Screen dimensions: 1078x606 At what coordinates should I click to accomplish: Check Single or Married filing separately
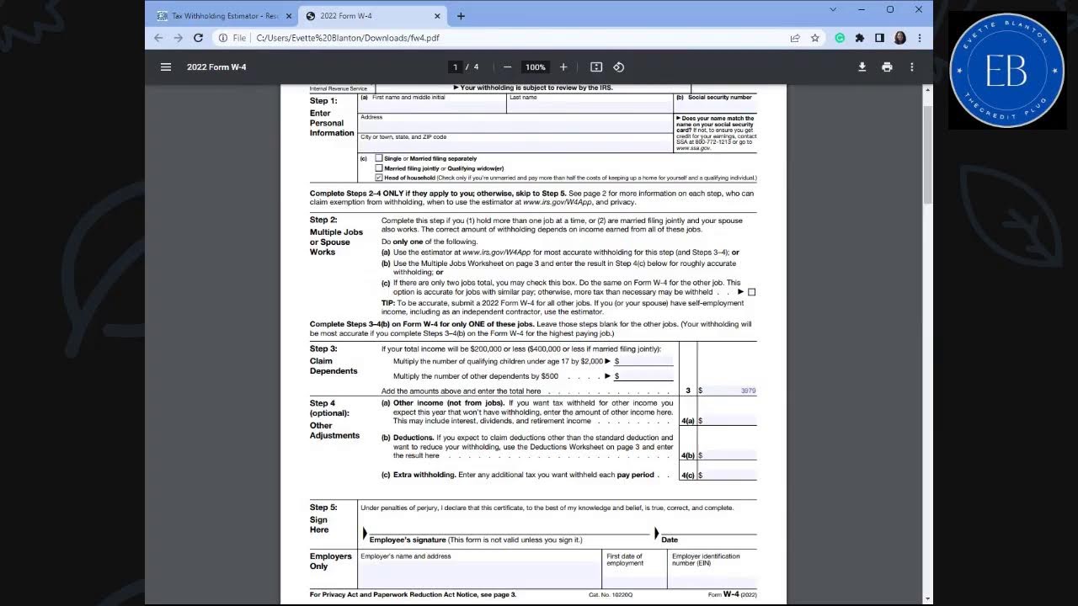[379, 158]
